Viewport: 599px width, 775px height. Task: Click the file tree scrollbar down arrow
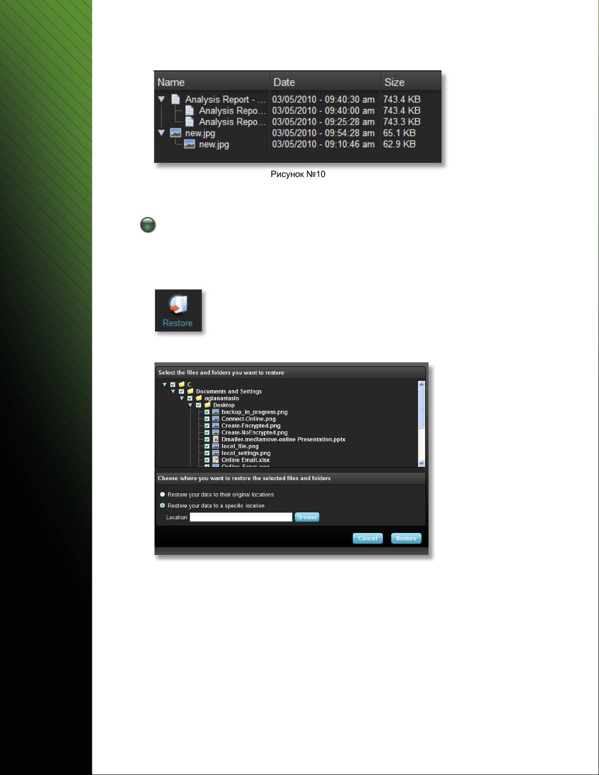click(x=422, y=463)
